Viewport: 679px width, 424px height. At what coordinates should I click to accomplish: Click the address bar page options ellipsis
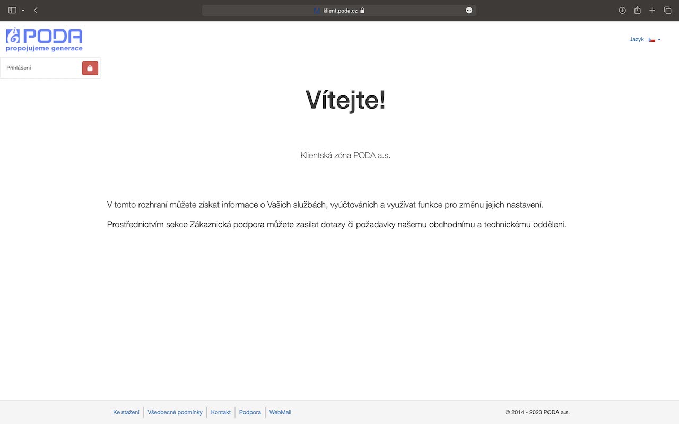[469, 10]
